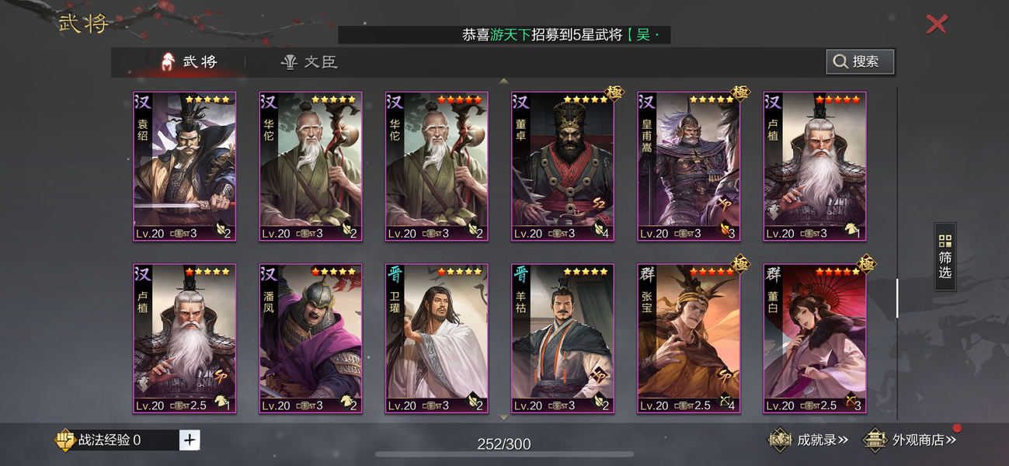Select the 卫瓘 general card
This screenshot has height=466, width=1009.
437,339
